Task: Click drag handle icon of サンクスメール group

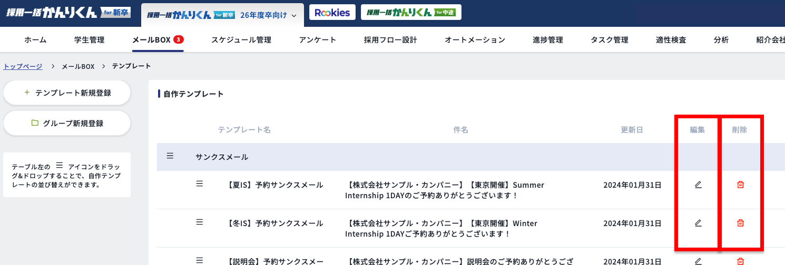Action: click(x=170, y=156)
